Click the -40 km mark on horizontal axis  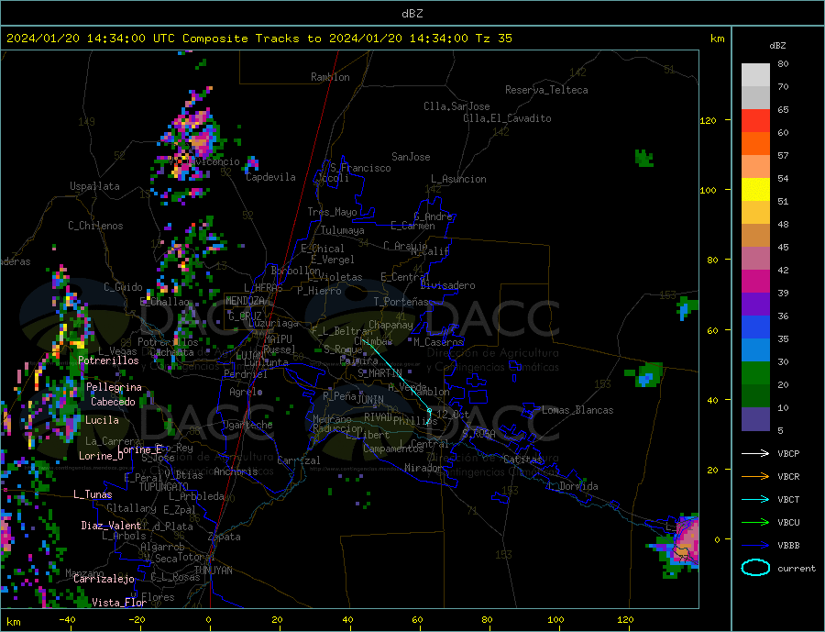(67, 619)
